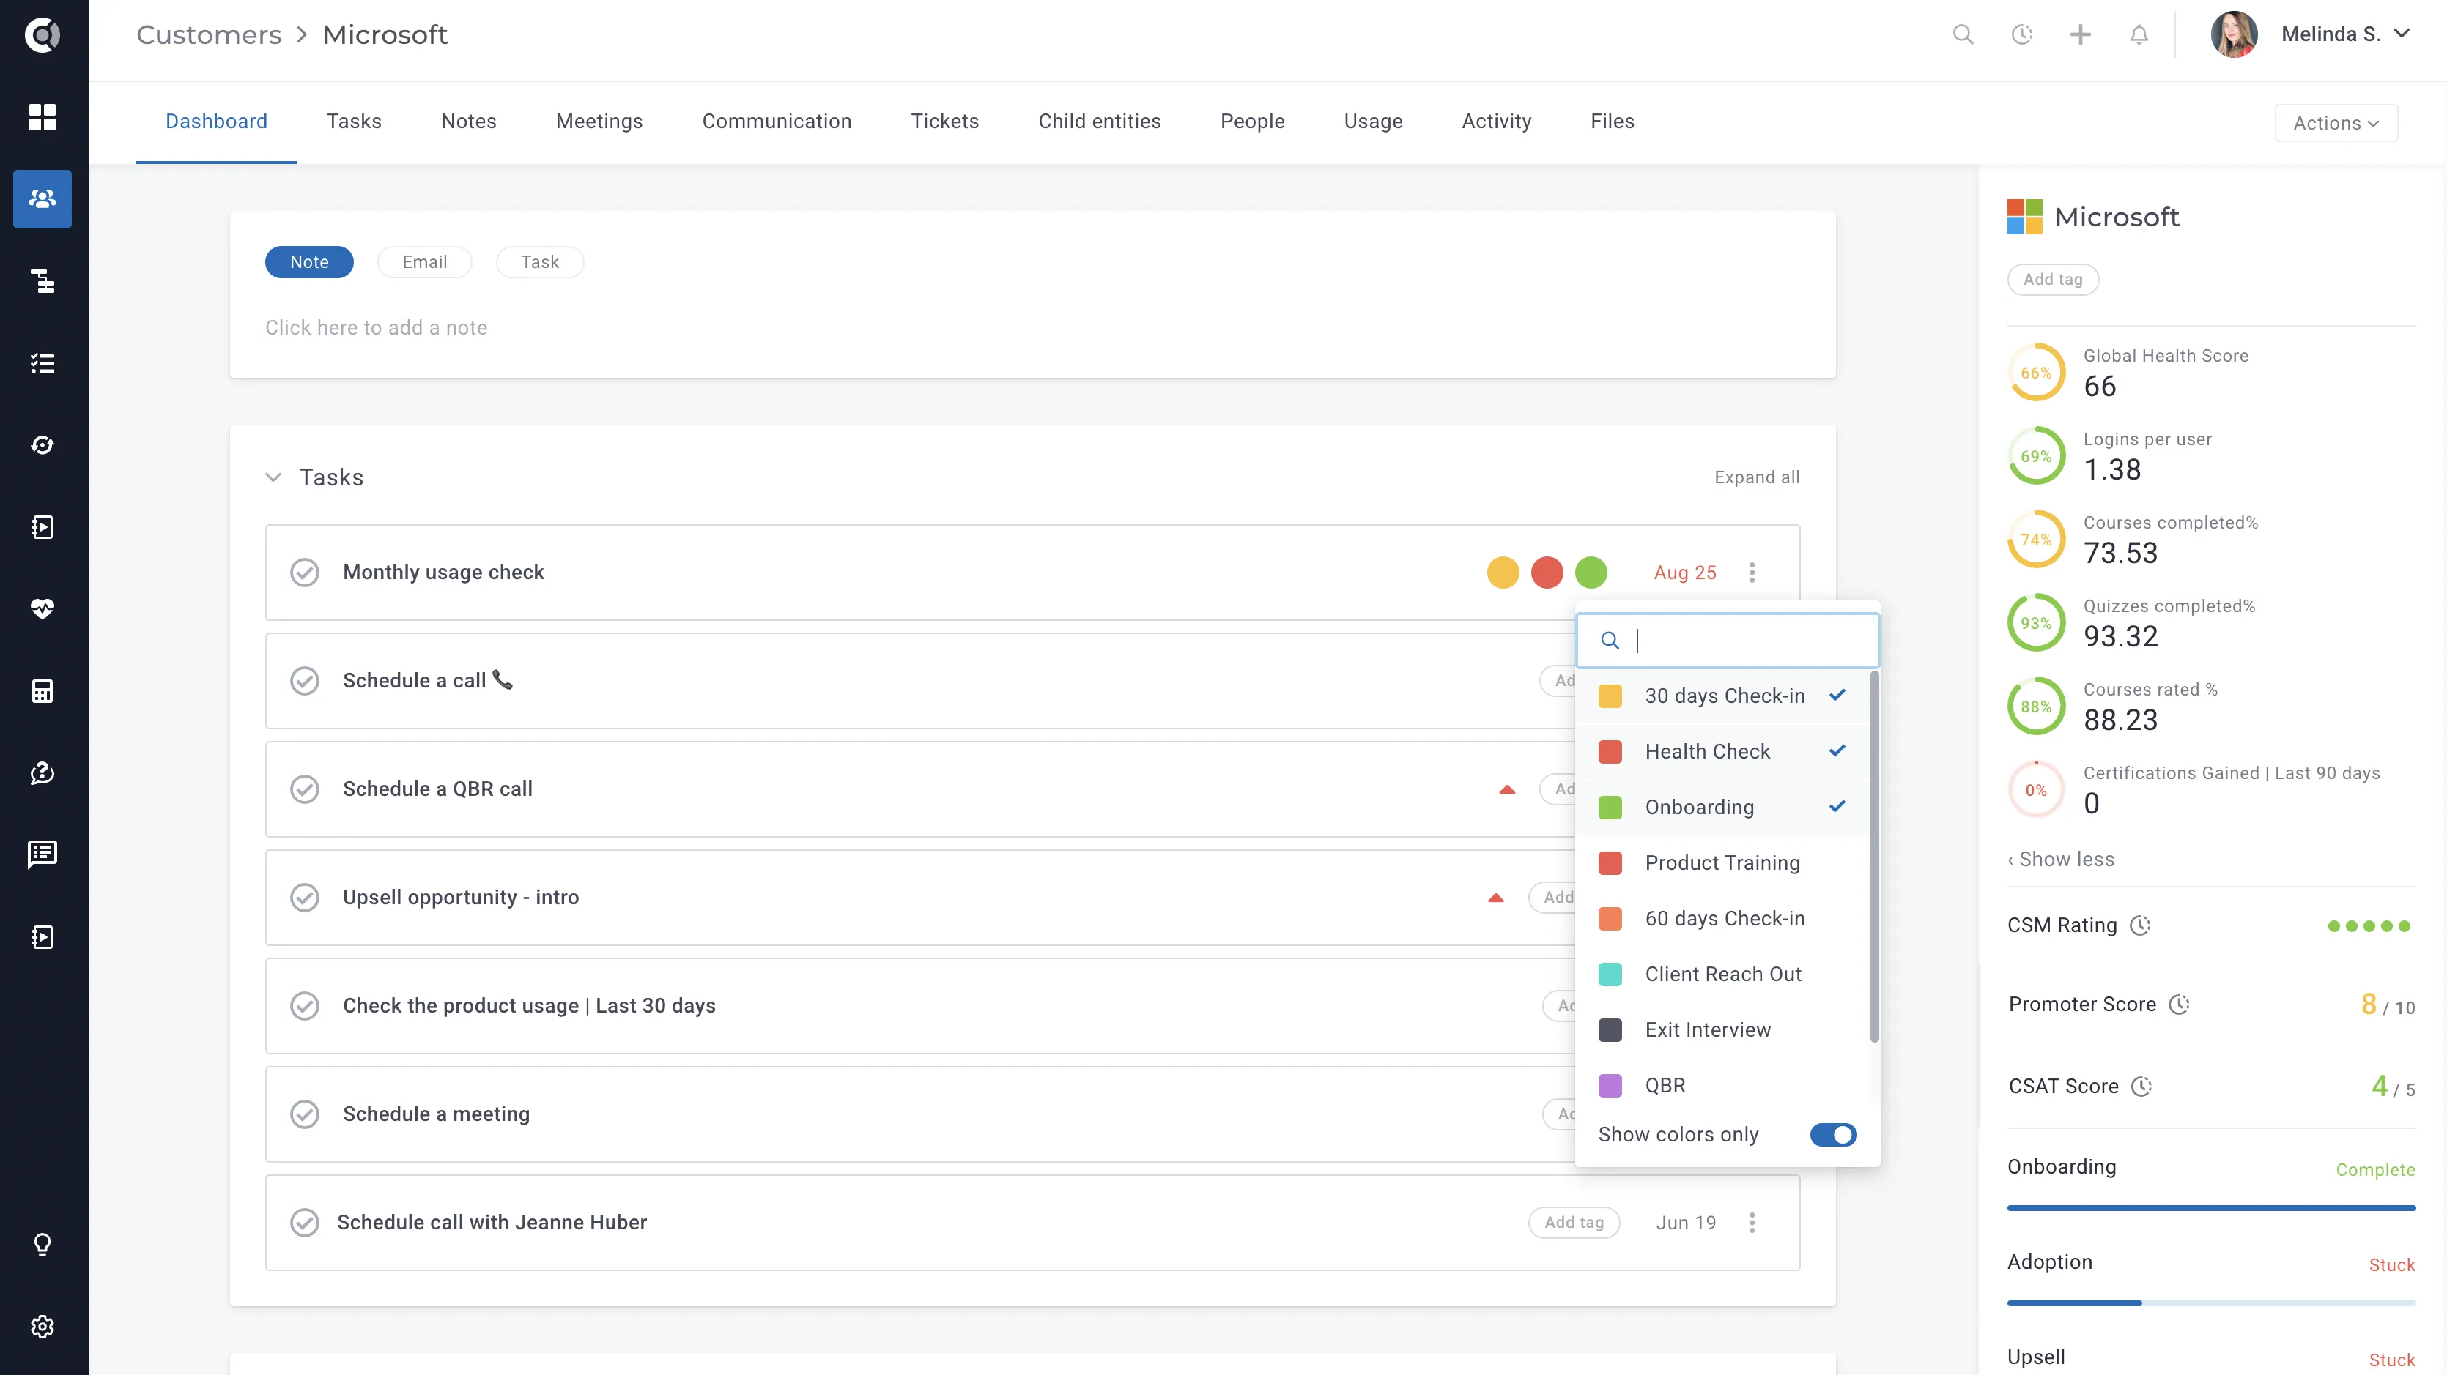Open the Actions dropdown
The width and height of the screenshot is (2447, 1375).
pyautogui.click(x=2336, y=122)
